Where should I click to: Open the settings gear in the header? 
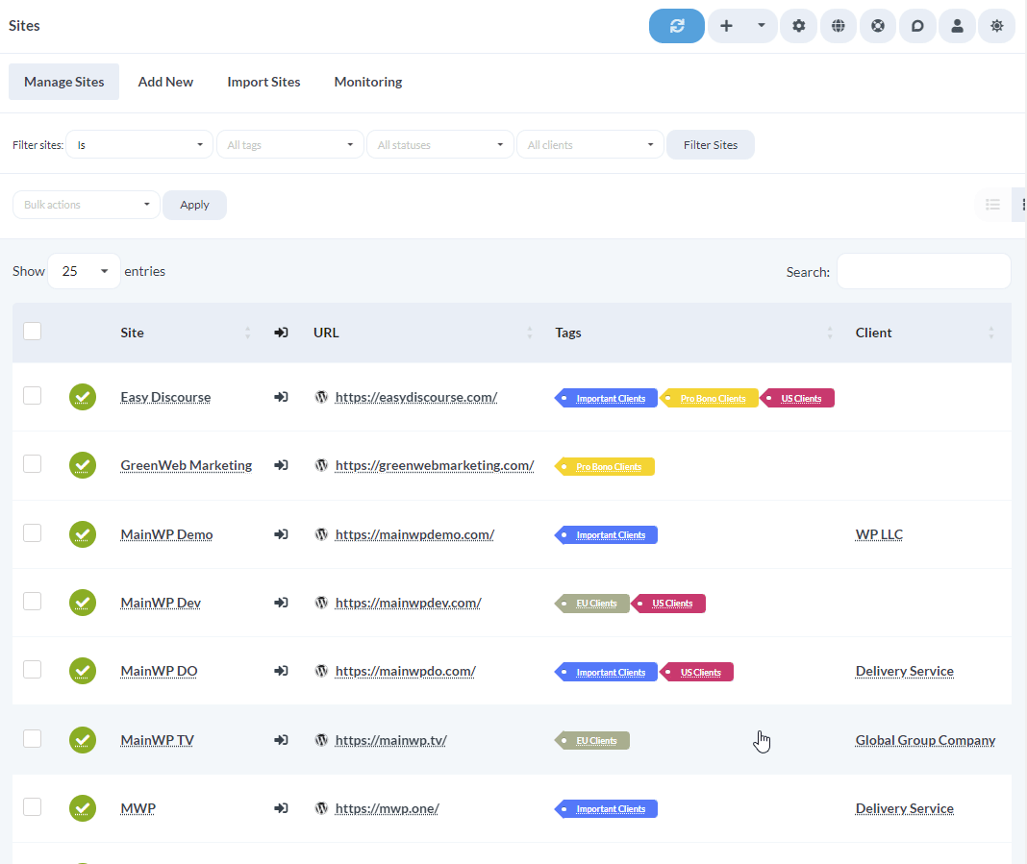(798, 26)
